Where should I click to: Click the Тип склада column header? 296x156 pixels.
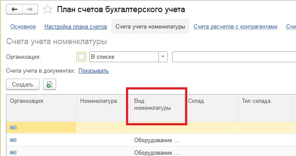click(265, 108)
